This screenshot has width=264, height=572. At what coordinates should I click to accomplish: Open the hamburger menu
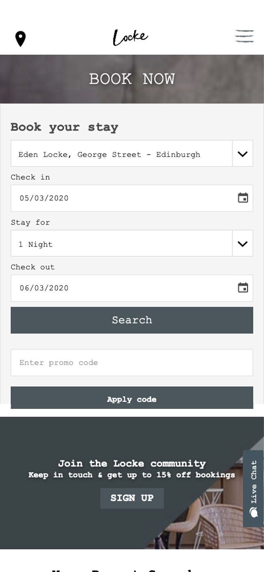point(244,36)
